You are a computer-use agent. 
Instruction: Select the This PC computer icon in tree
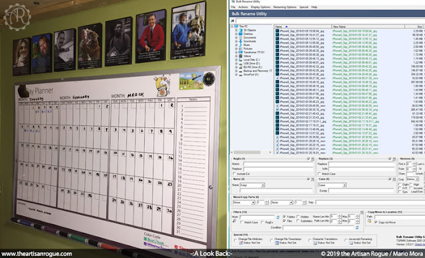pos(236,27)
